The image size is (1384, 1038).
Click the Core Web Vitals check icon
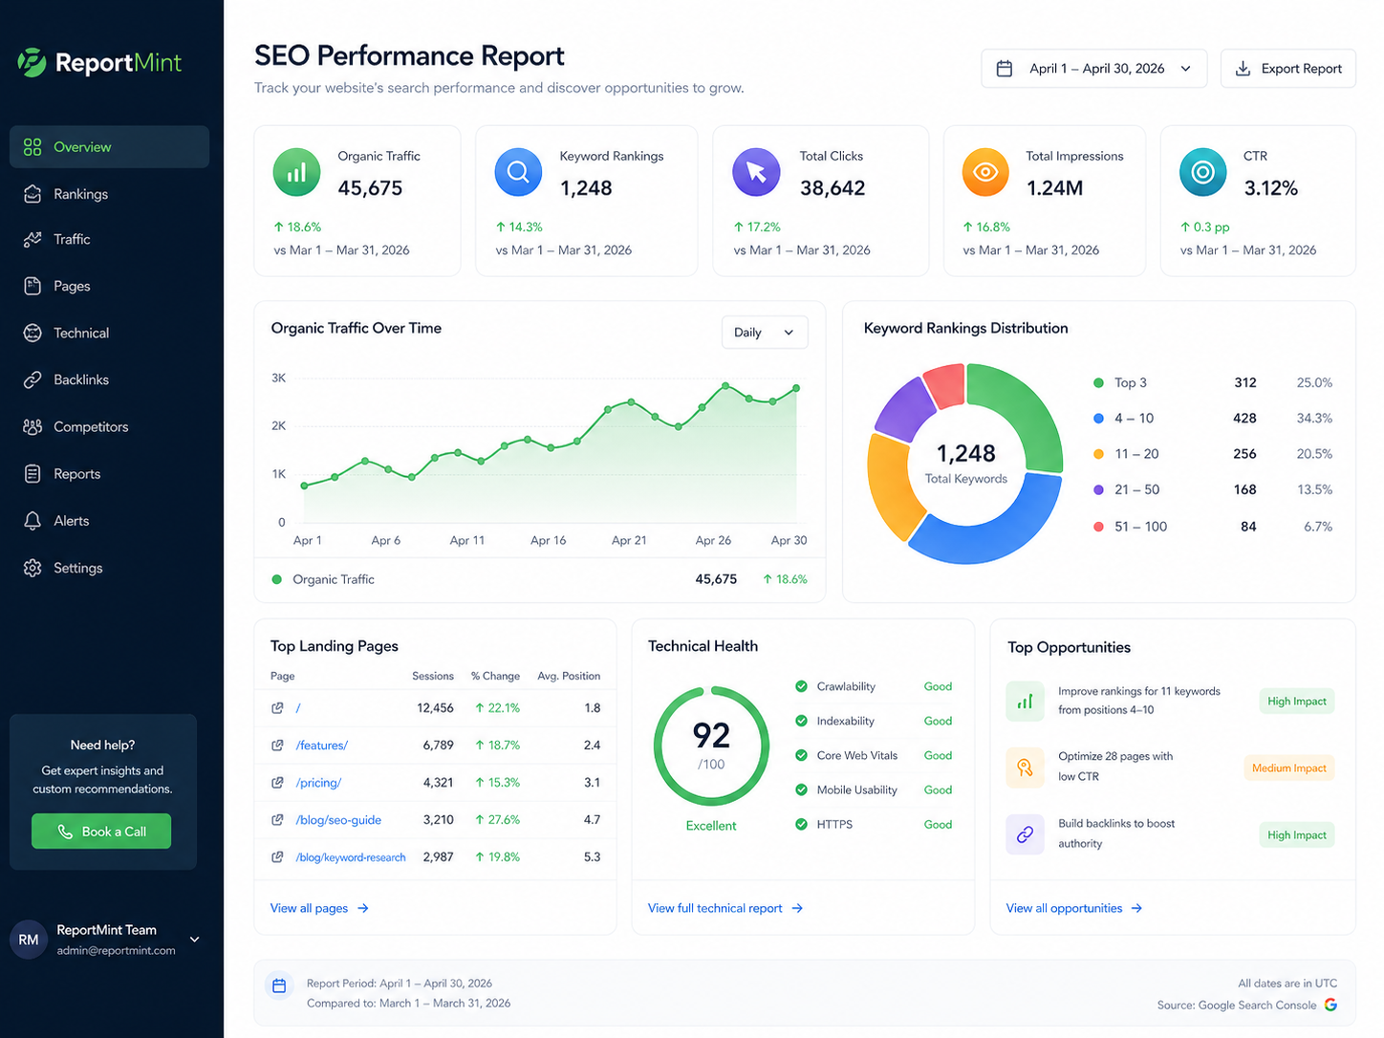801,755
